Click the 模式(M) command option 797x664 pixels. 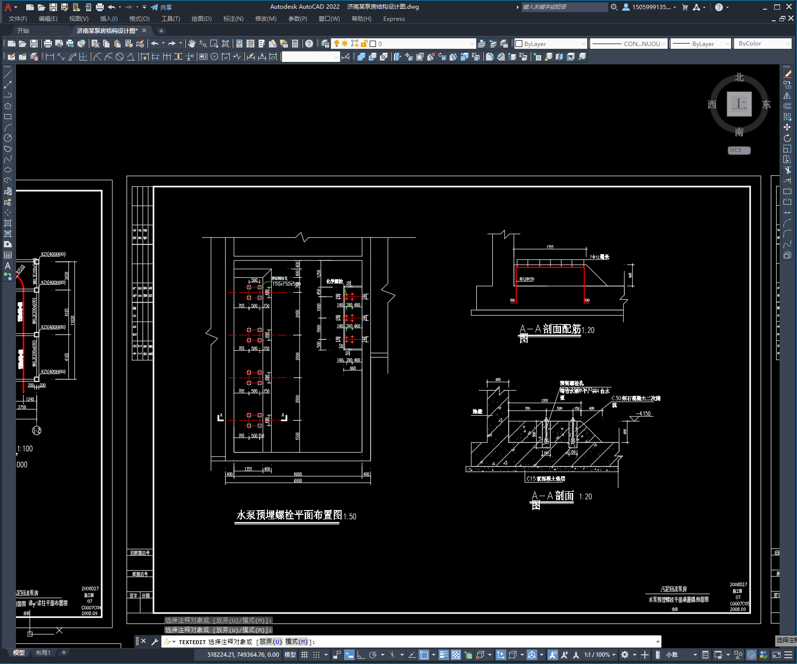click(297, 642)
